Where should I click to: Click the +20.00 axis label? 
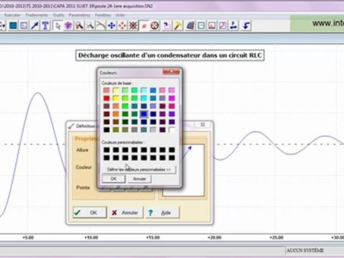coord(215,238)
